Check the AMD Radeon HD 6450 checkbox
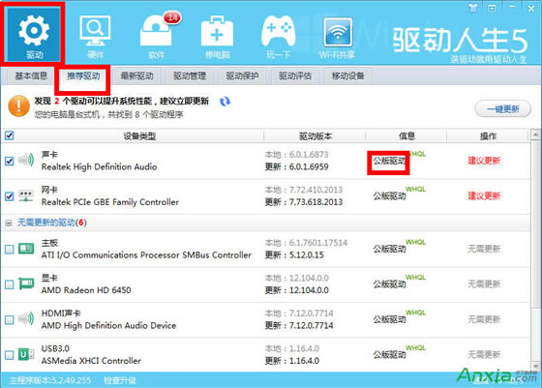The image size is (542, 388). pyautogui.click(x=10, y=284)
